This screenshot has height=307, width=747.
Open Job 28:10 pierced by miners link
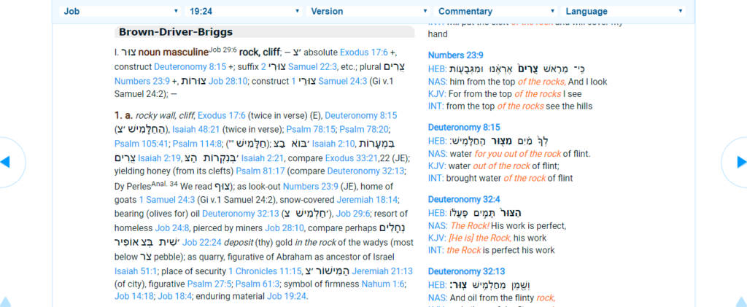285,228
